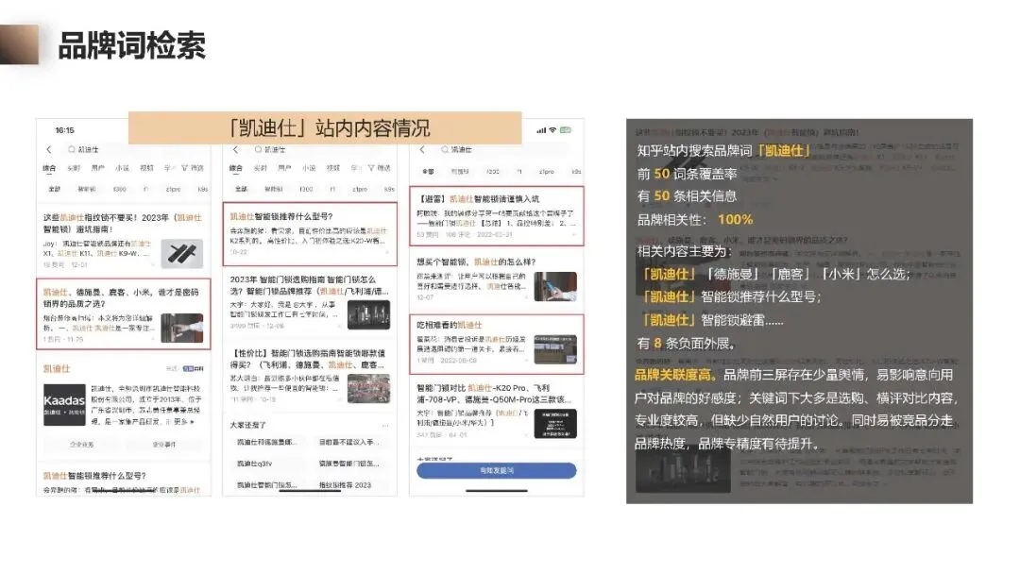
Task: Tap the 向知友提问 blue button
Action: [497, 469]
